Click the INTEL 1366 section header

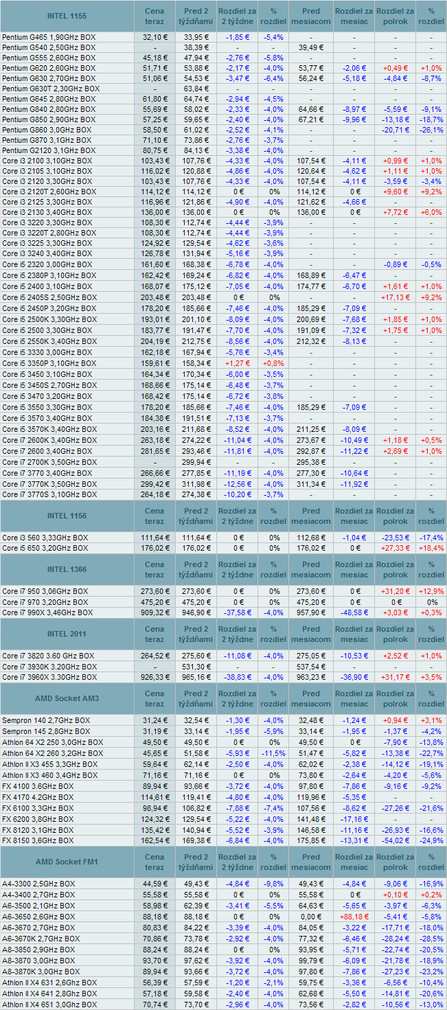click(x=67, y=569)
